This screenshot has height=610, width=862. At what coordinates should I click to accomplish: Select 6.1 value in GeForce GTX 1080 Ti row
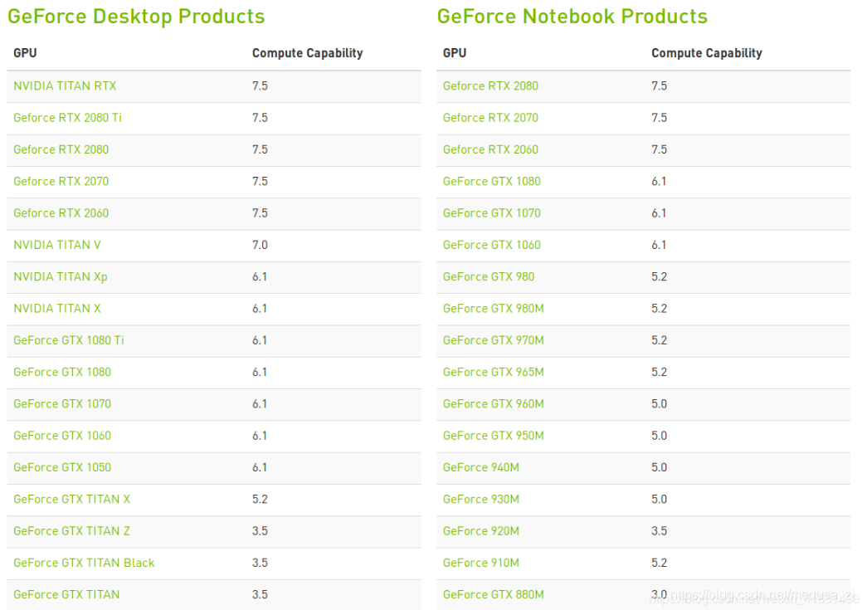pyautogui.click(x=260, y=340)
